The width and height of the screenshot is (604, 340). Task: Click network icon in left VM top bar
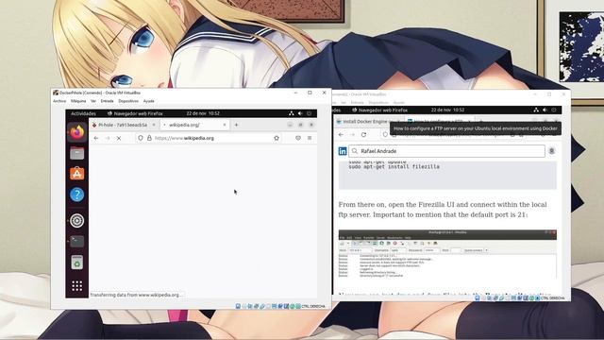coord(292,113)
